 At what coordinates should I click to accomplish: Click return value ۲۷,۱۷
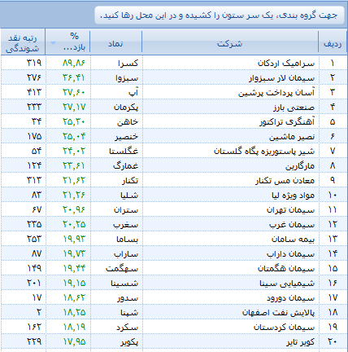coord(74,108)
